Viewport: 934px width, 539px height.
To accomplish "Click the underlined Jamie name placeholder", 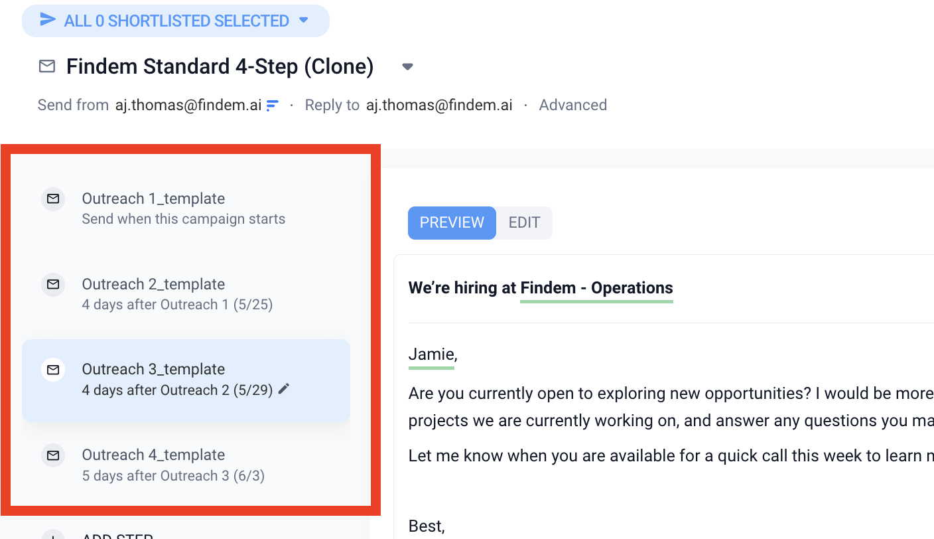I will [431, 354].
